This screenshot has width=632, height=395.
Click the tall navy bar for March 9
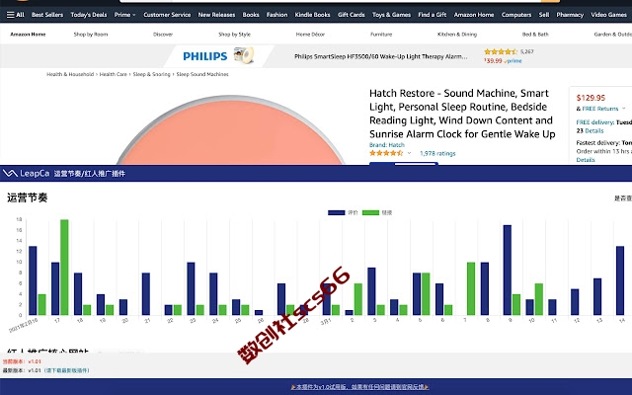coord(507,270)
